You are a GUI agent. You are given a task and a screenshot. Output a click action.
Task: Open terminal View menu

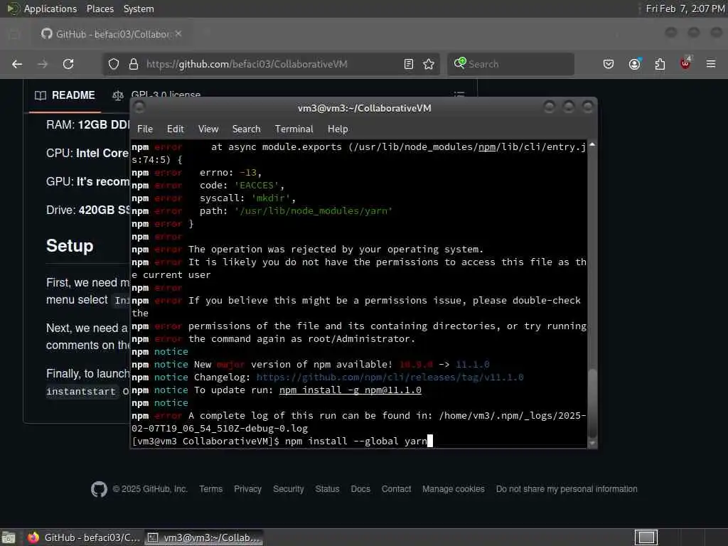point(208,129)
